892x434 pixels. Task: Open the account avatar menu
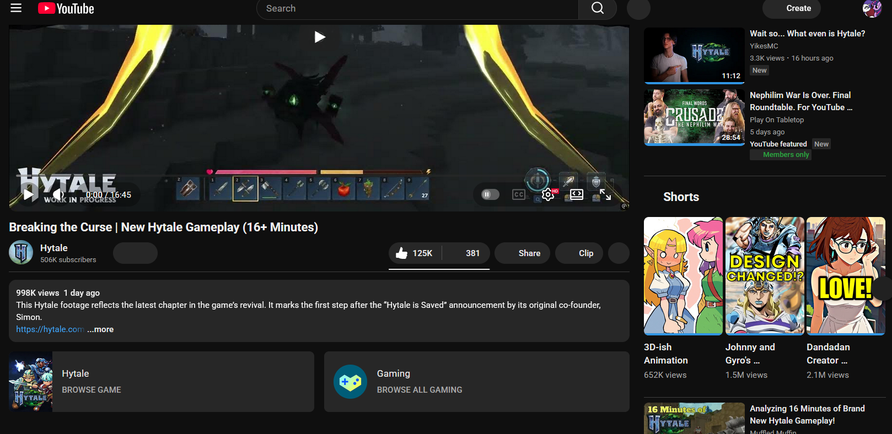click(872, 8)
